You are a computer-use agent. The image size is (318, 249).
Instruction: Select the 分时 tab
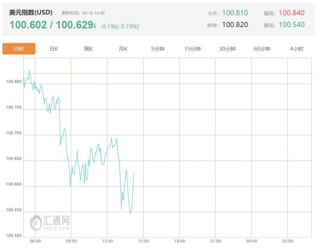point(19,49)
